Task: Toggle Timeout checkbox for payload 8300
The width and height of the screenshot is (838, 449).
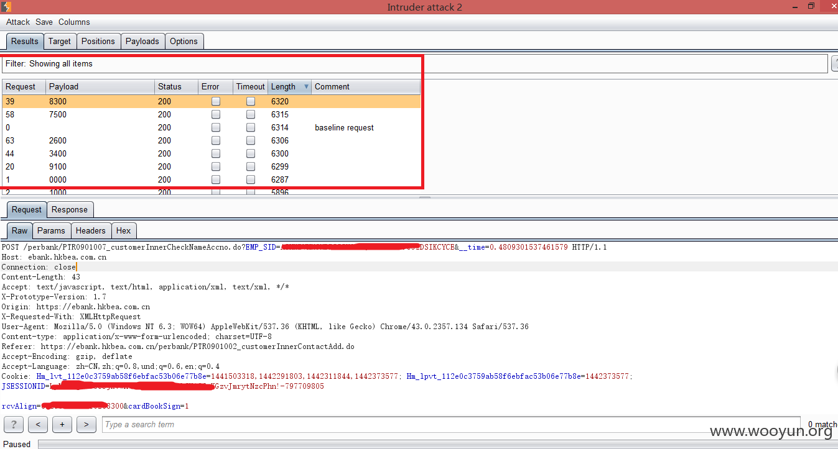Action: [251, 101]
